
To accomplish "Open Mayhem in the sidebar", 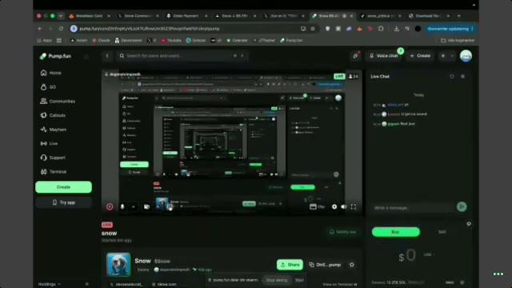I will pyautogui.click(x=54, y=130).
